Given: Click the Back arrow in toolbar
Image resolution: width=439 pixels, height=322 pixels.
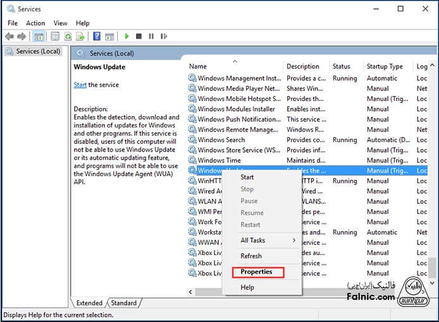Looking at the screenshot, I should (9, 37).
